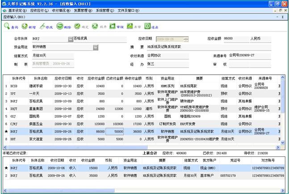Viewport: 289px width, 194px height.
Task: Click the 摘要 field with HR系统及记账系统货款
Action: click(x=209, y=47)
